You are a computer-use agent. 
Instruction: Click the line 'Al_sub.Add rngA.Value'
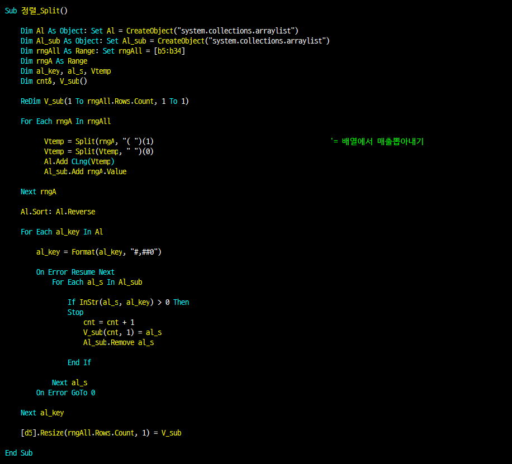(85, 171)
